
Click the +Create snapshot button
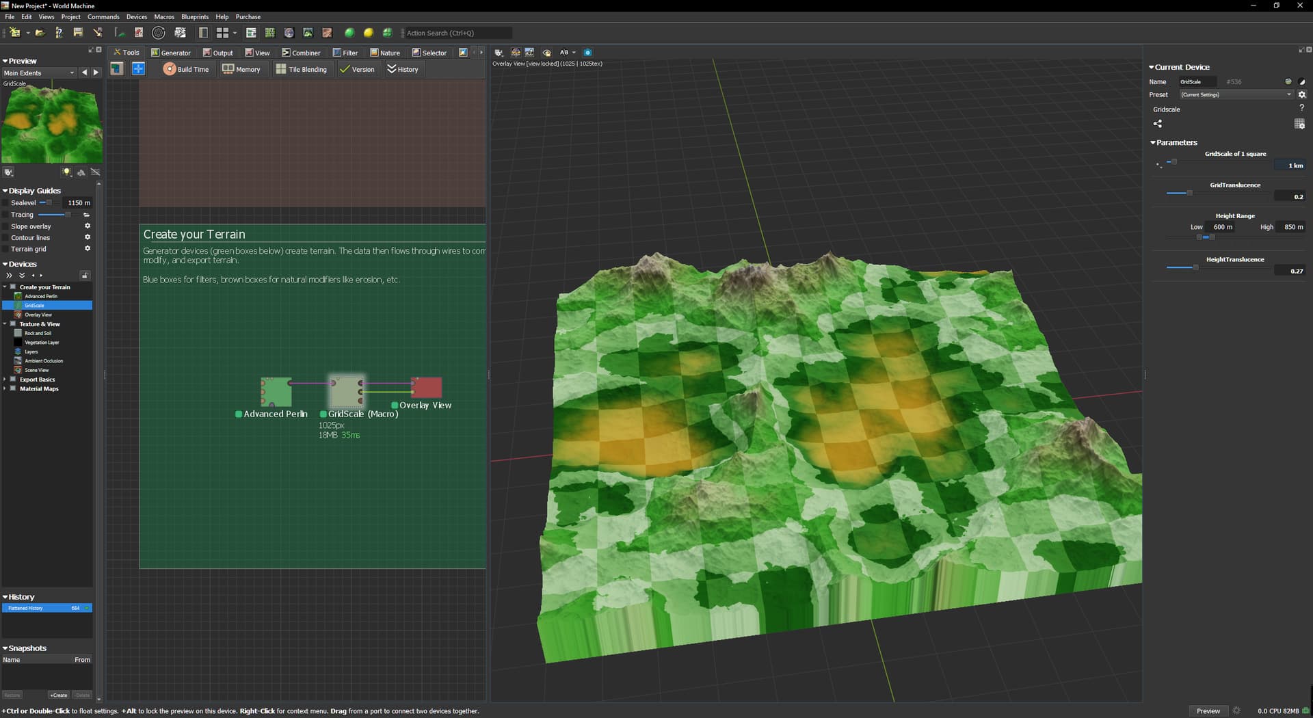click(59, 695)
